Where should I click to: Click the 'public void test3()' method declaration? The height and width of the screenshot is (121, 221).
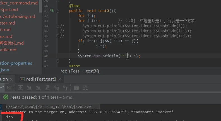tap(92, 11)
